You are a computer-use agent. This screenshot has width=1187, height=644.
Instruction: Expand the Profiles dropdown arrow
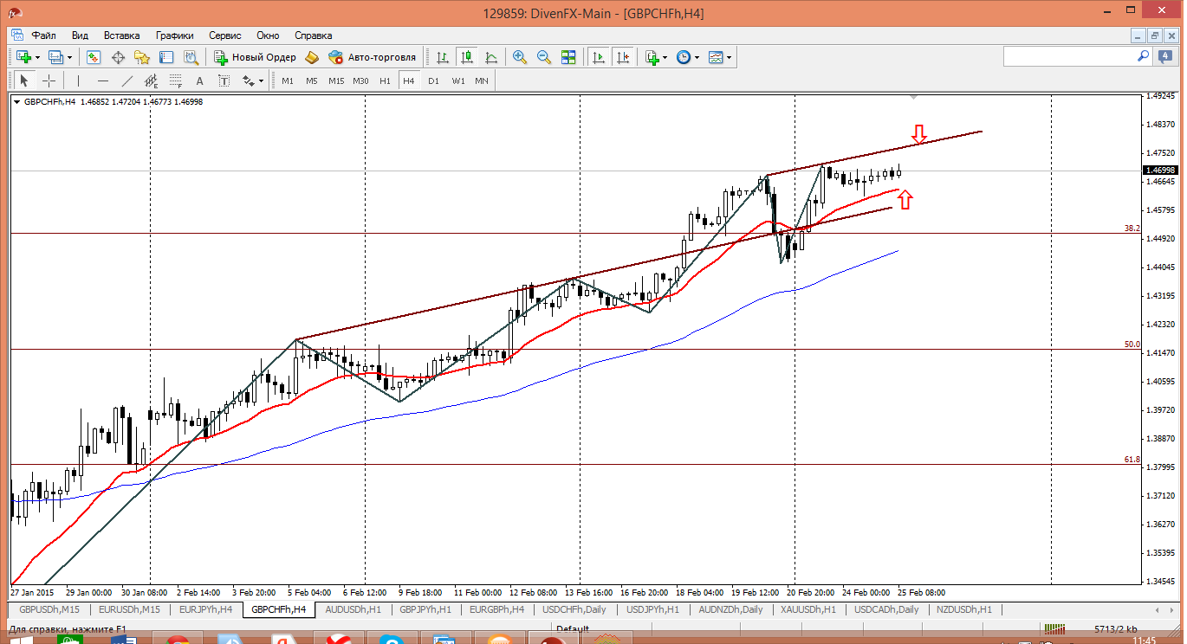point(70,58)
